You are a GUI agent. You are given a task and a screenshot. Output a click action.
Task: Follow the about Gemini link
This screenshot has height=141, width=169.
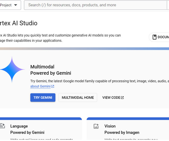[40, 86]
